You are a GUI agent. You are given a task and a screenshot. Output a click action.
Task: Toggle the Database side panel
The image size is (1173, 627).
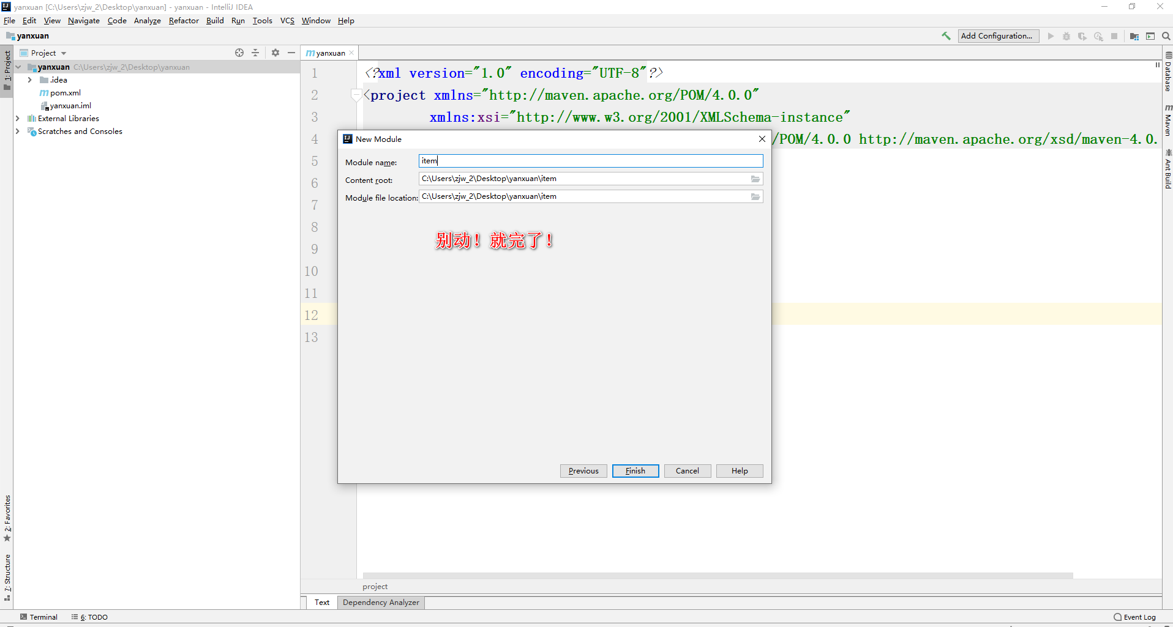(1167, 72)
